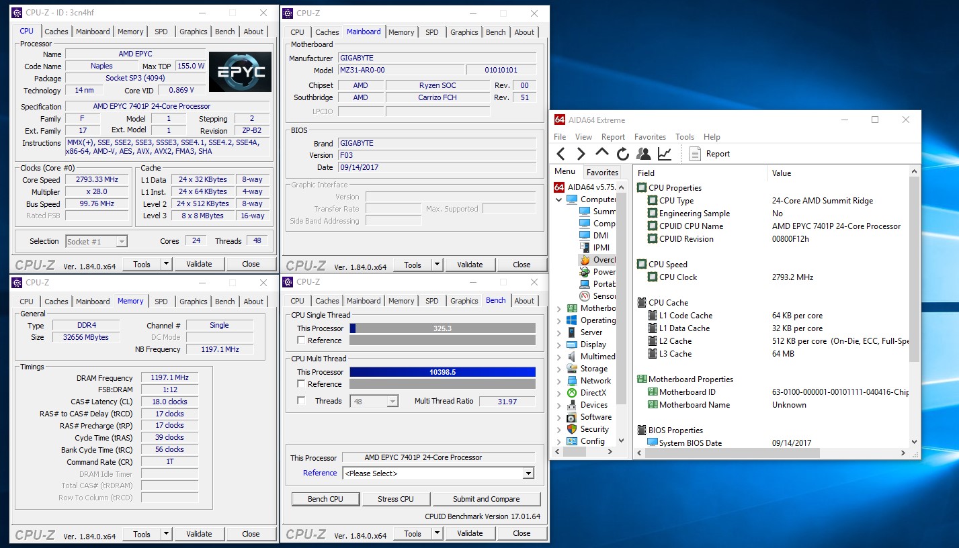Select AIDA64 v5.75 root node
Screen dimensions: 959x548
[585, 187]
